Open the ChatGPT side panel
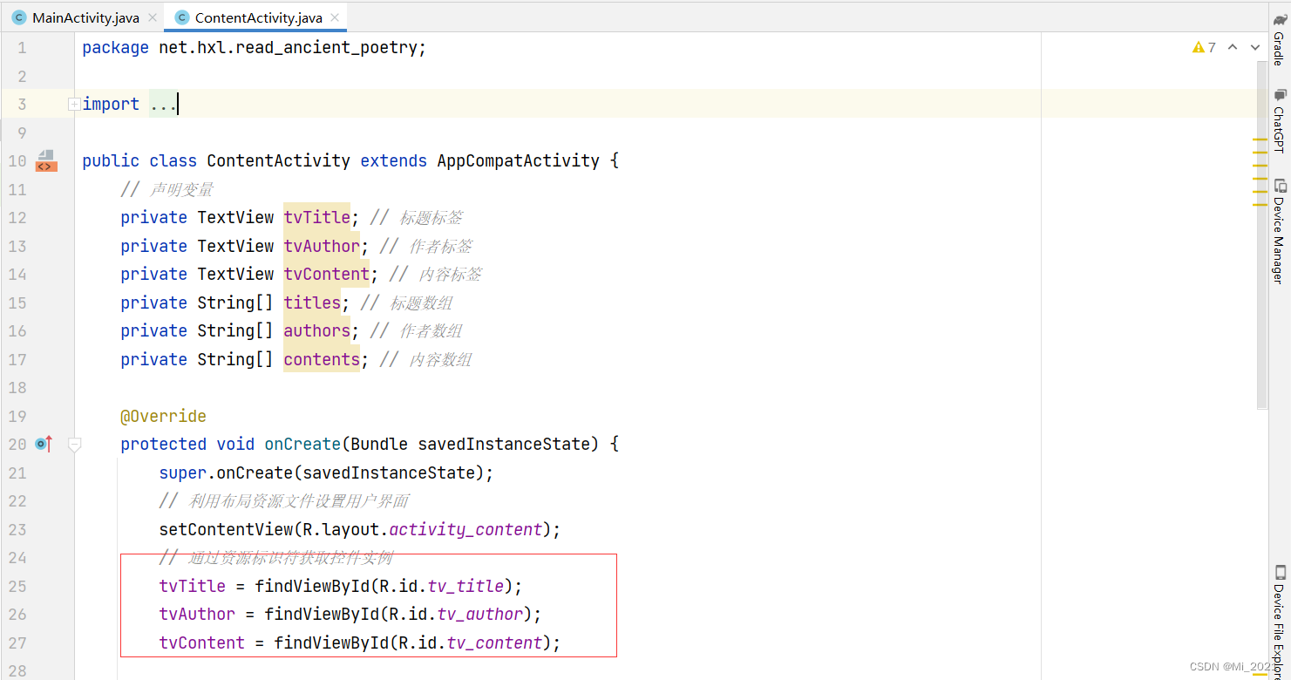Image resolution: width=1291 pixels, height=680 pixels. pos(1279,120)
